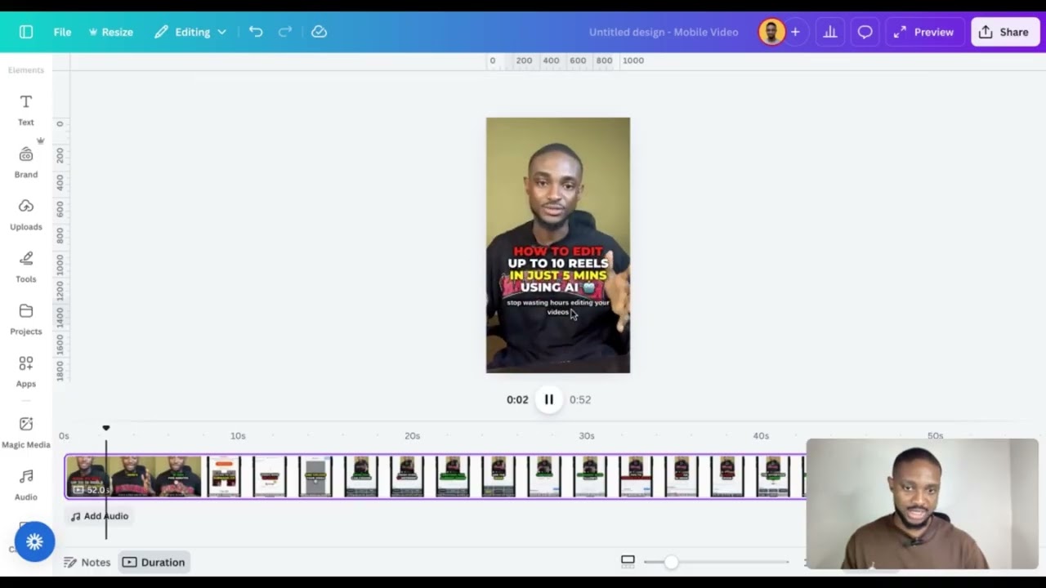This screenshot has height=588, width=1046.
Task: Open the analytics bar chart icon
Action: pos(830,32)
